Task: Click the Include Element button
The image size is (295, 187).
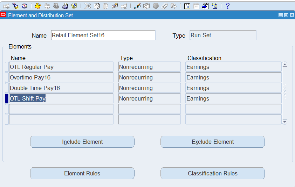Action: pyautogui.click(x=82, y=142)
